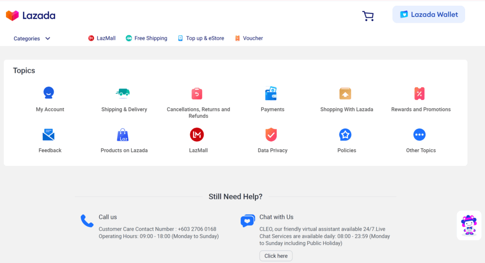Open Top up & eStore link

tap(201, 38)
